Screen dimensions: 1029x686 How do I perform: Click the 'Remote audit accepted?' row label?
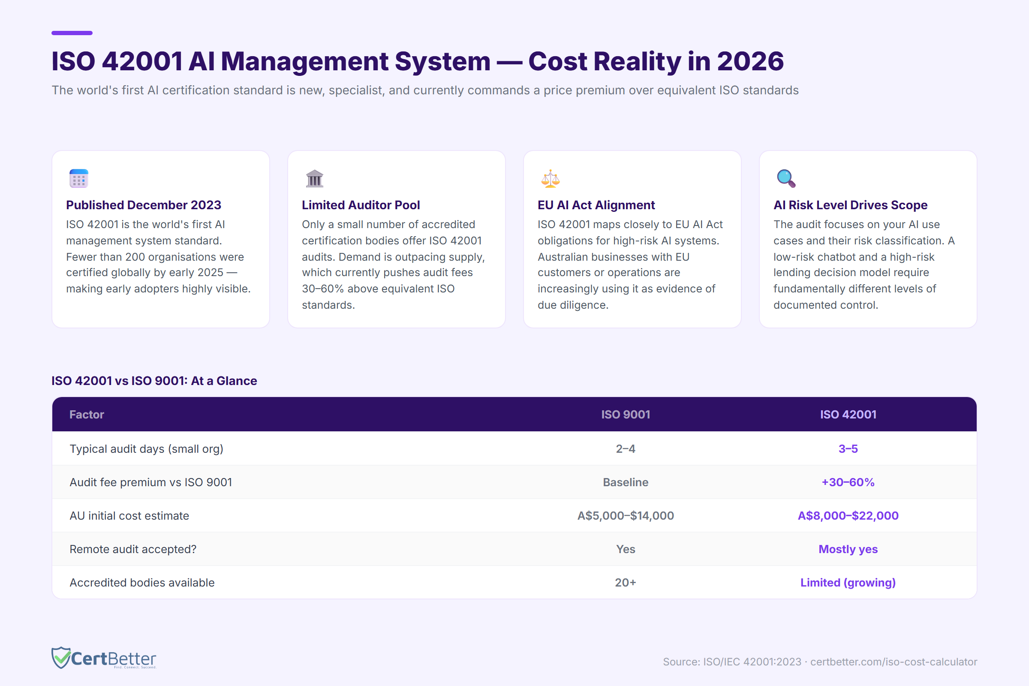click(133, 549)
